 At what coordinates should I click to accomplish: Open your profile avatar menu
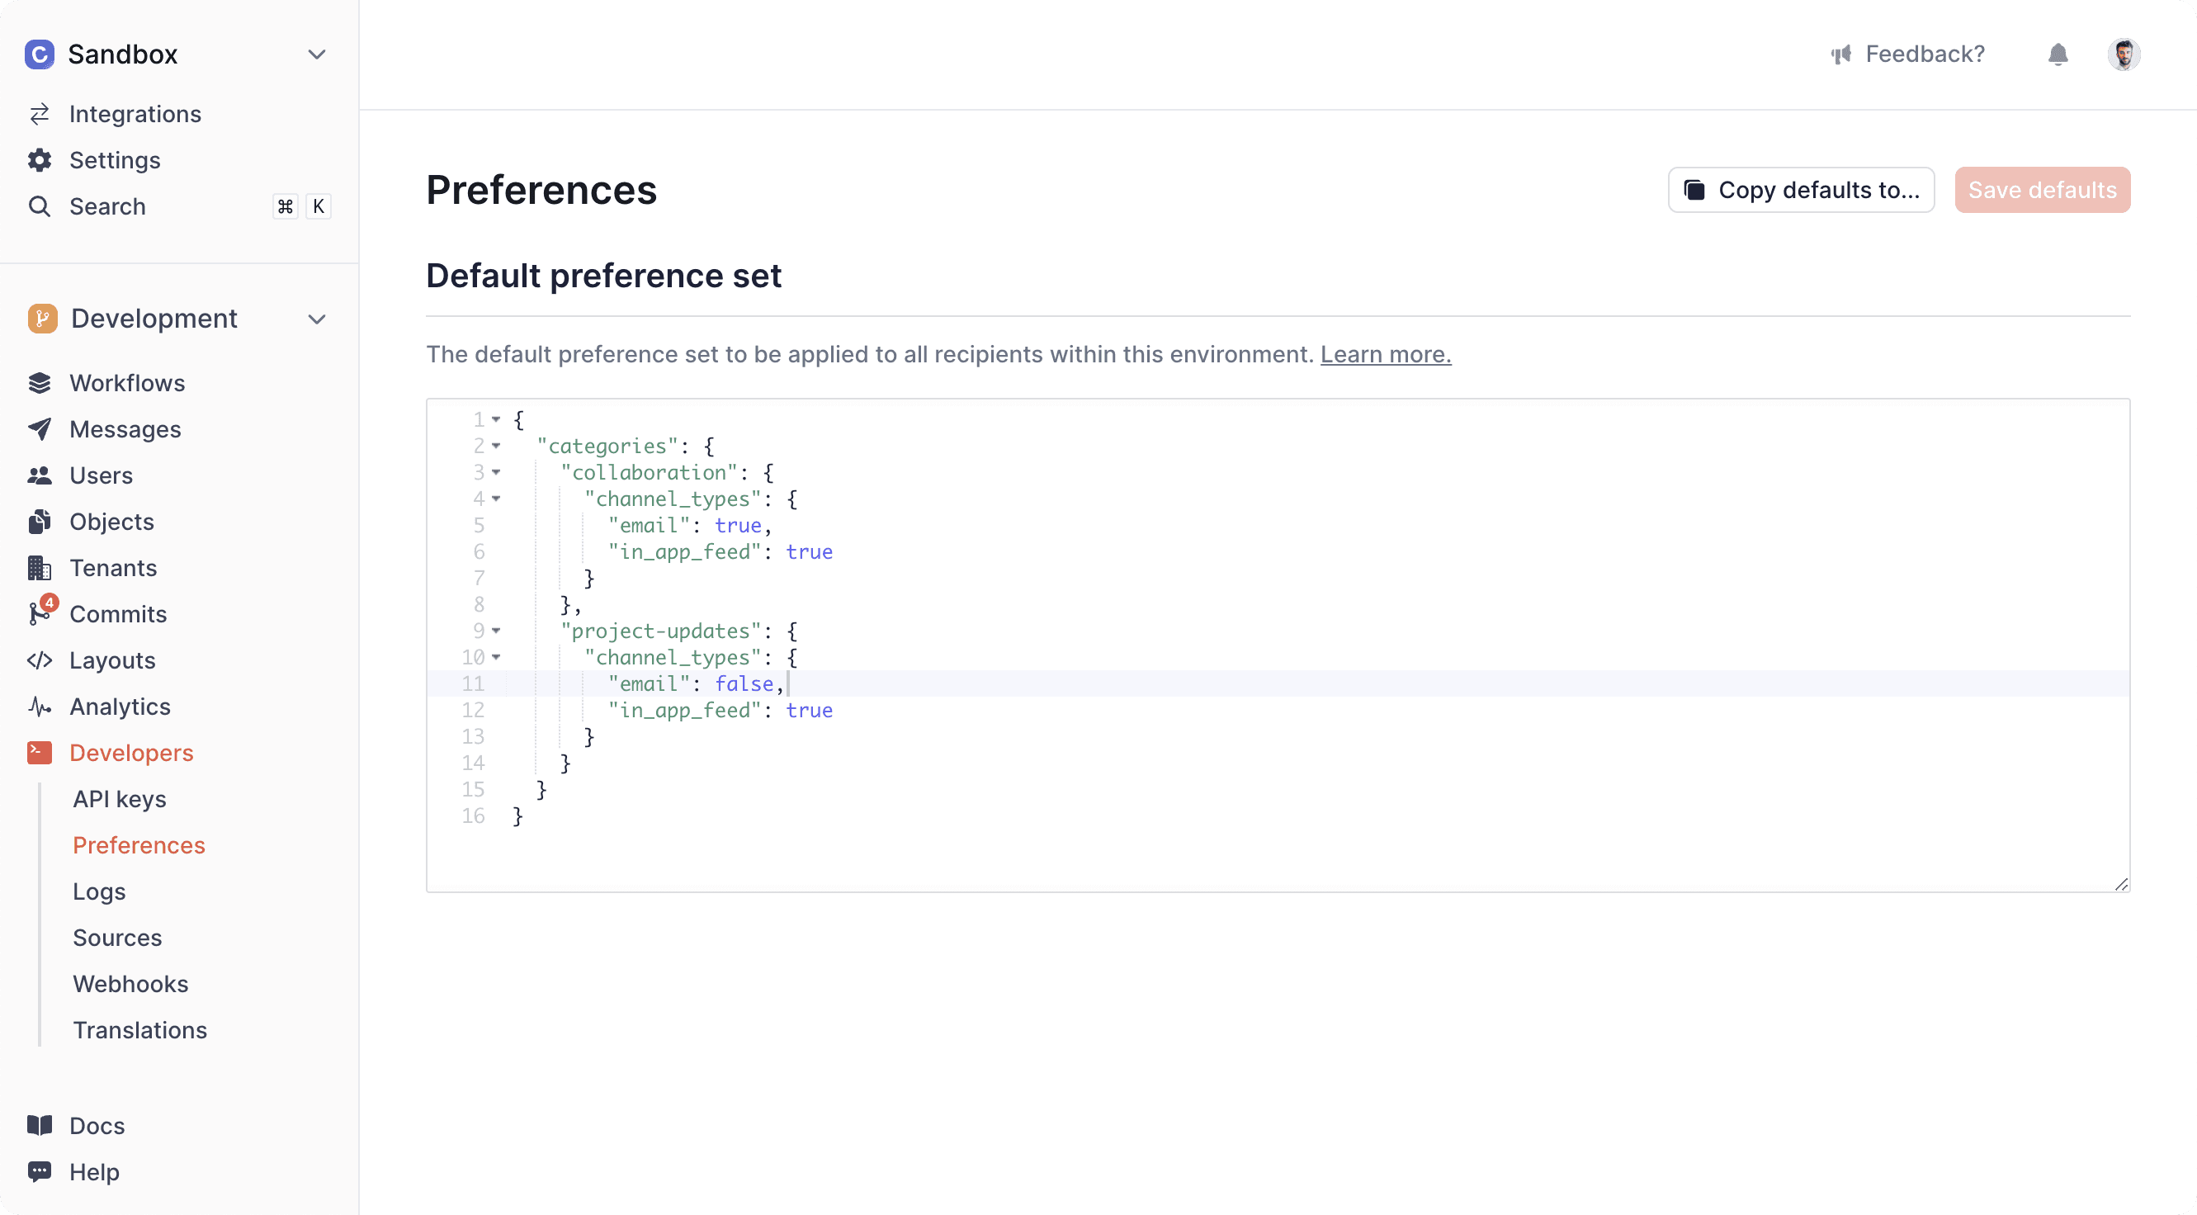[2124, 54]
